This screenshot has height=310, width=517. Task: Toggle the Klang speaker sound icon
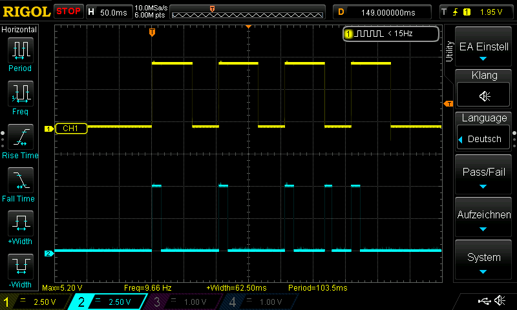484,96
